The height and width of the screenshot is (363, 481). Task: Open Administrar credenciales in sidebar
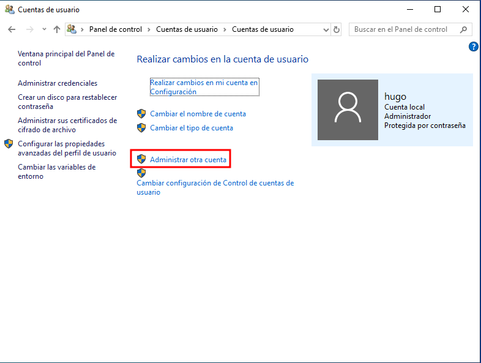point(58,83)
